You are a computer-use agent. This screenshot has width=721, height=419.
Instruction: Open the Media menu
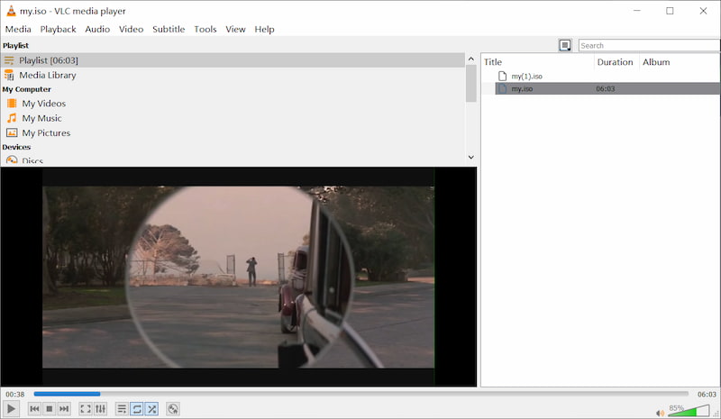tap(18, 29)
